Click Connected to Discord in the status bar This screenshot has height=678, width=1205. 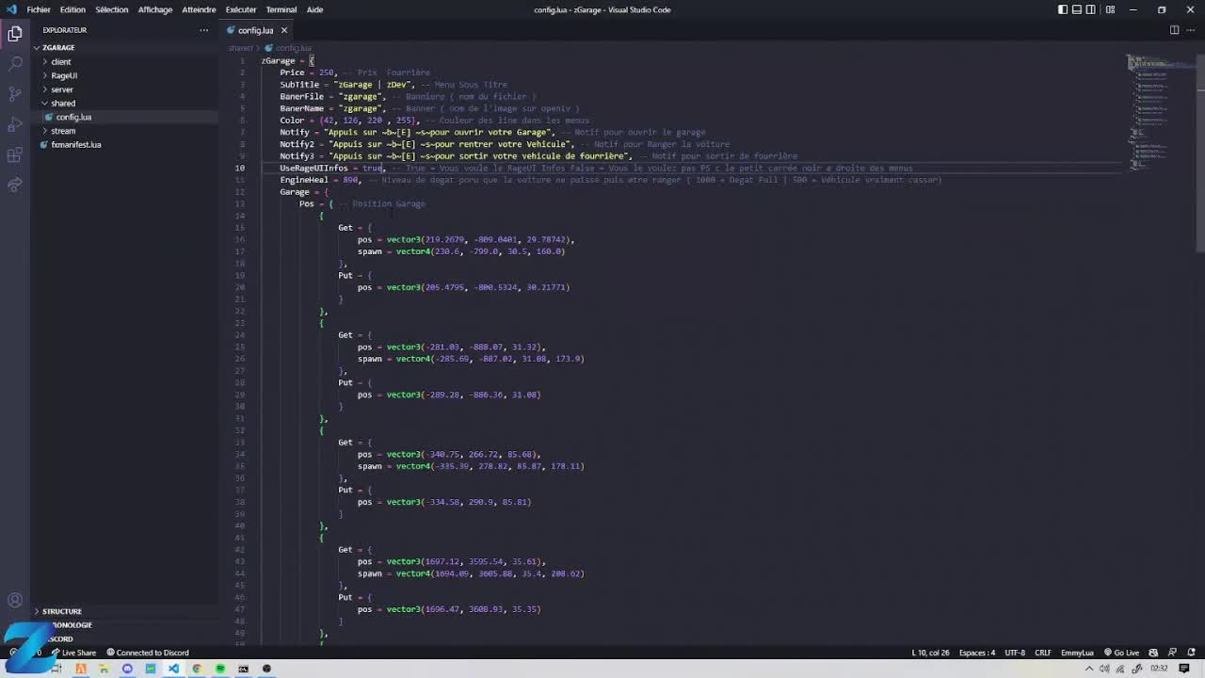click(149, 653)
